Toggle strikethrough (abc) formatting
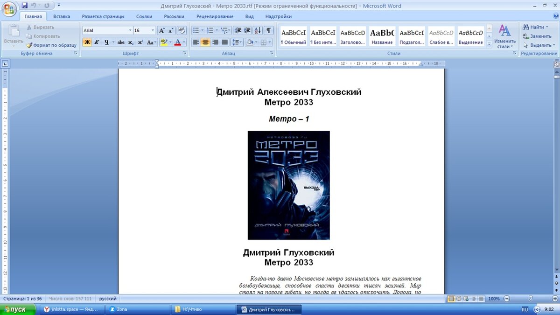 pyautogui.click(x=121, y=42)
